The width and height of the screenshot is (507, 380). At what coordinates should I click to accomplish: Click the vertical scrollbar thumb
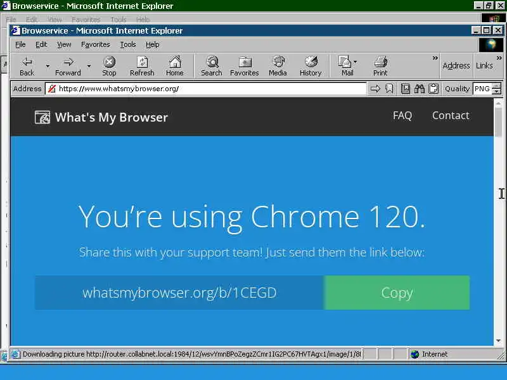498,122
